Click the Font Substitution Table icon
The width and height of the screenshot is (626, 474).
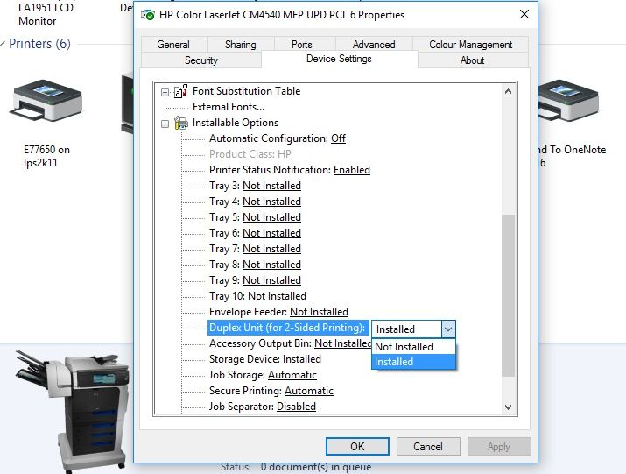pyautogui.click(x=181, y=91)
